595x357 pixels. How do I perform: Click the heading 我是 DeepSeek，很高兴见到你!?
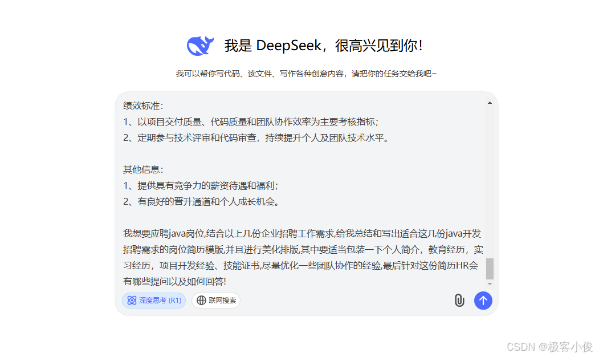(323, 46)
